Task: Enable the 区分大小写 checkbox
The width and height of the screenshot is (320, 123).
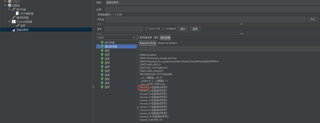Action: tap(147, 29)
